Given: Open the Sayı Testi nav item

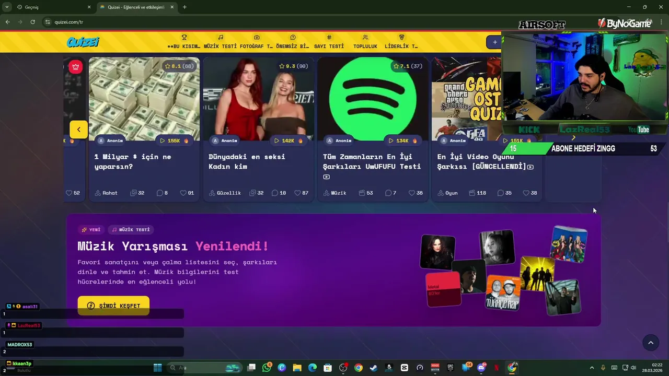Looking at the screenshot, I should click(329, 42).
